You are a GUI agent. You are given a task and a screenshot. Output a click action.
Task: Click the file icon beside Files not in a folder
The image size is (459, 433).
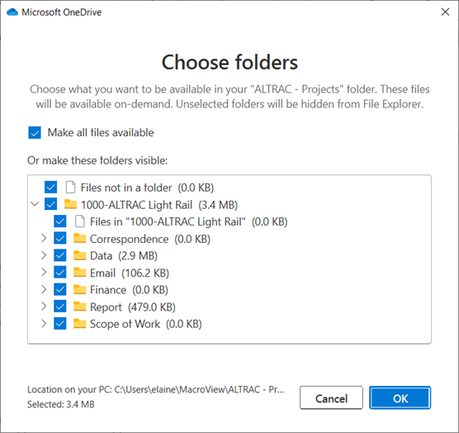click(70, 188)
